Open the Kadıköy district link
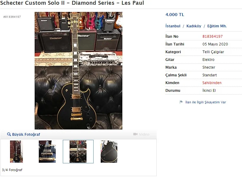The height and width of the screenshot is (177, 242). (194, 26)
